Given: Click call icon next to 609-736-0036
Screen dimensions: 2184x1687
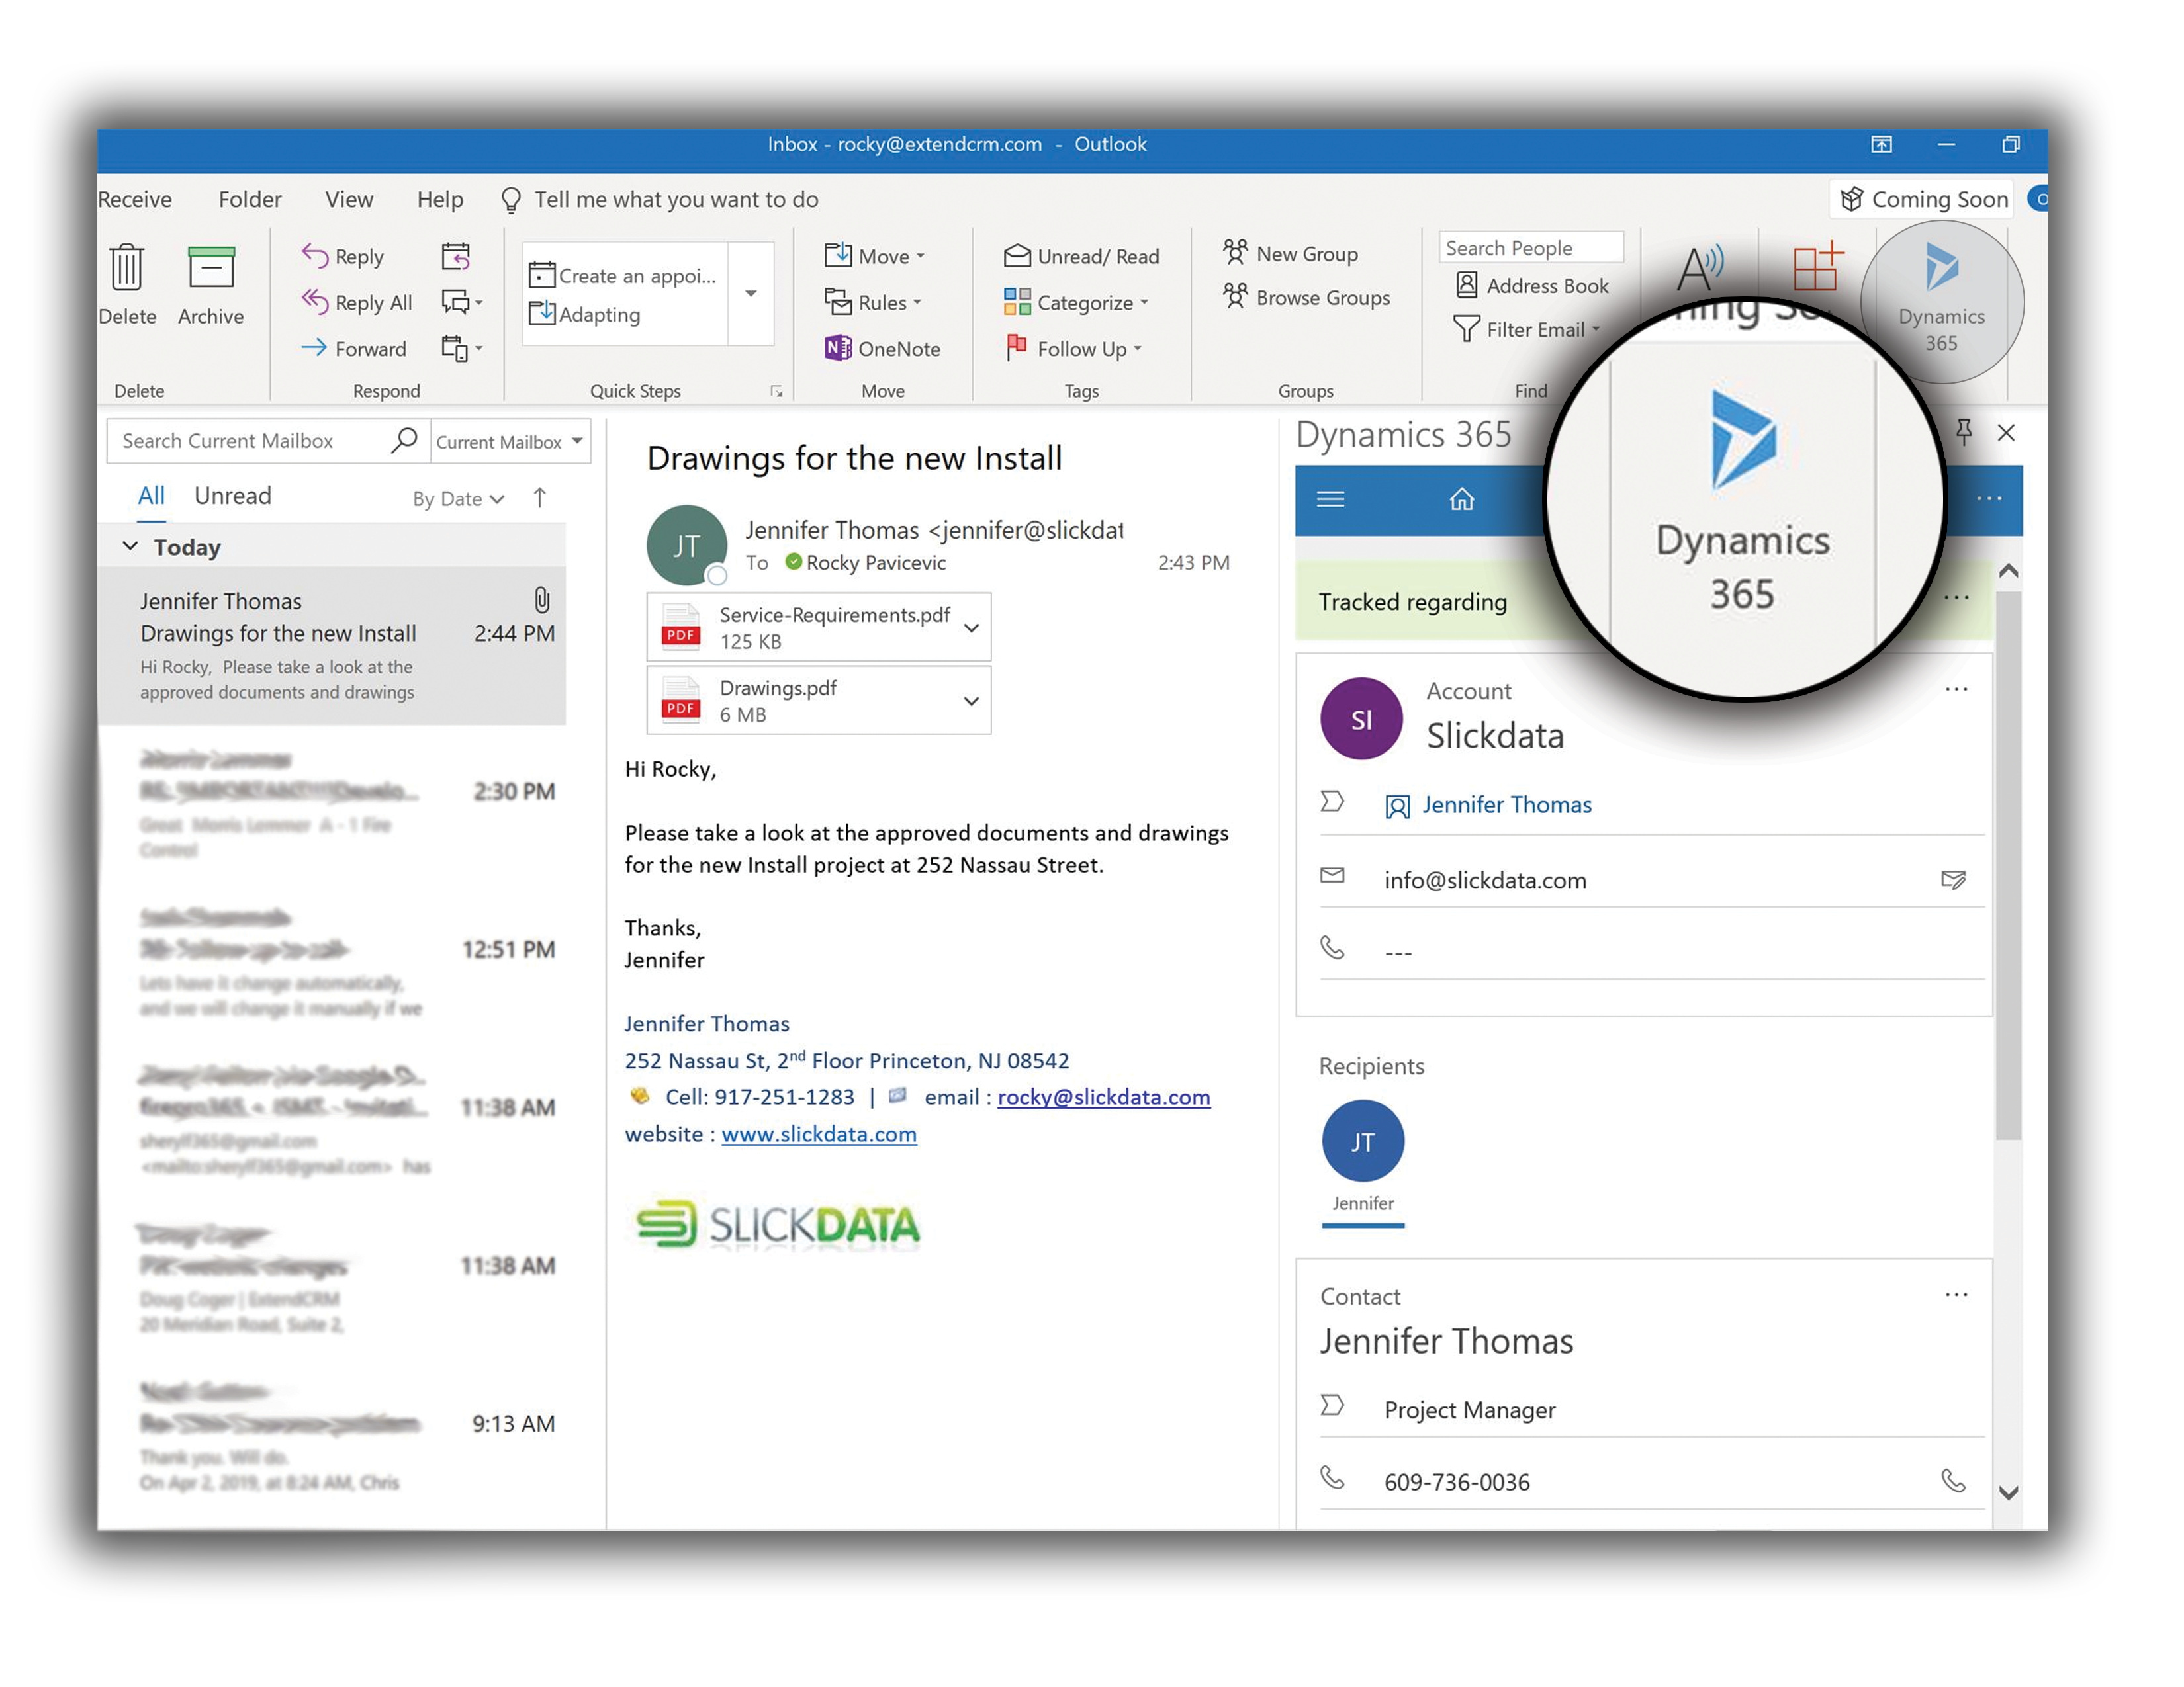Looking at the screenshot, I should click(x=1954, y=1480).
